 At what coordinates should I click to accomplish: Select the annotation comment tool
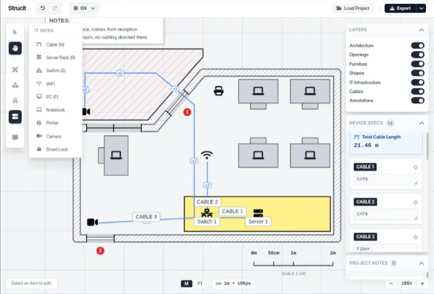tap(15, 138)
